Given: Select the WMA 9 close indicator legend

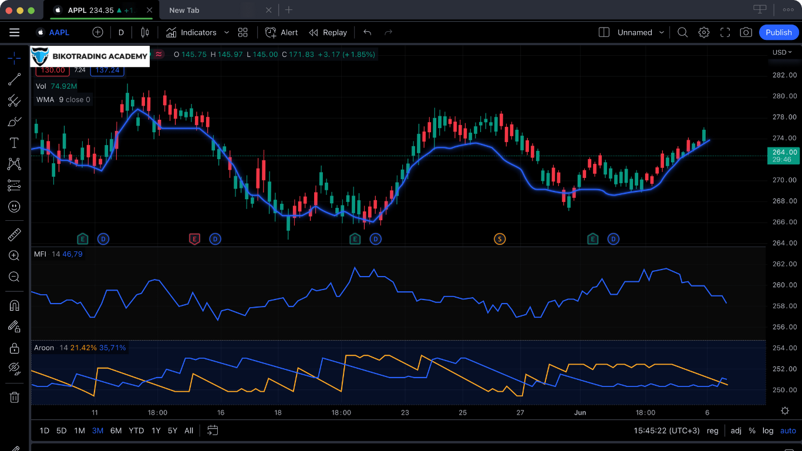Looking at the screenshot, I should (63, 100).
